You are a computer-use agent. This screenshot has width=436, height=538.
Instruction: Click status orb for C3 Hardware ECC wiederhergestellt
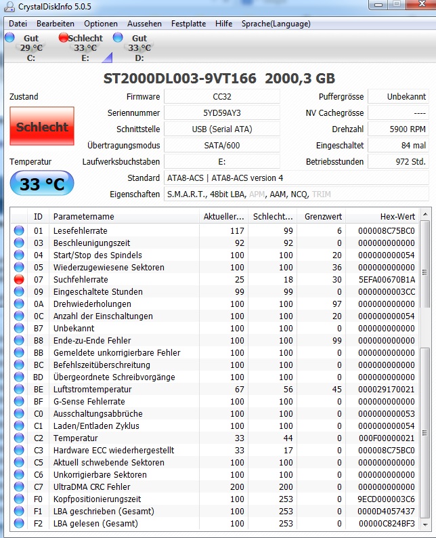[19, 450]
